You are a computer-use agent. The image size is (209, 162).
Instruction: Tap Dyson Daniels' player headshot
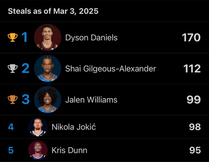click(x=48, y=37)
